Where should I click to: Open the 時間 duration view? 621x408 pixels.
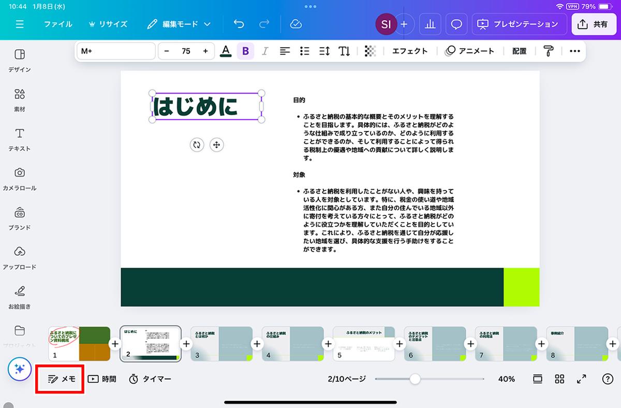102,379
